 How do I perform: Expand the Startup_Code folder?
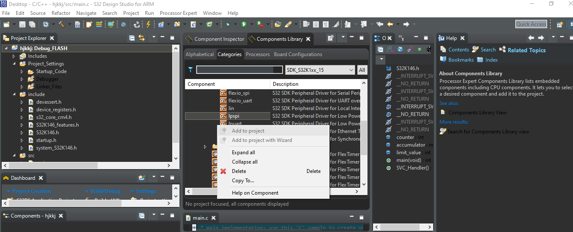pyautogui.click(x=22, y=71)
